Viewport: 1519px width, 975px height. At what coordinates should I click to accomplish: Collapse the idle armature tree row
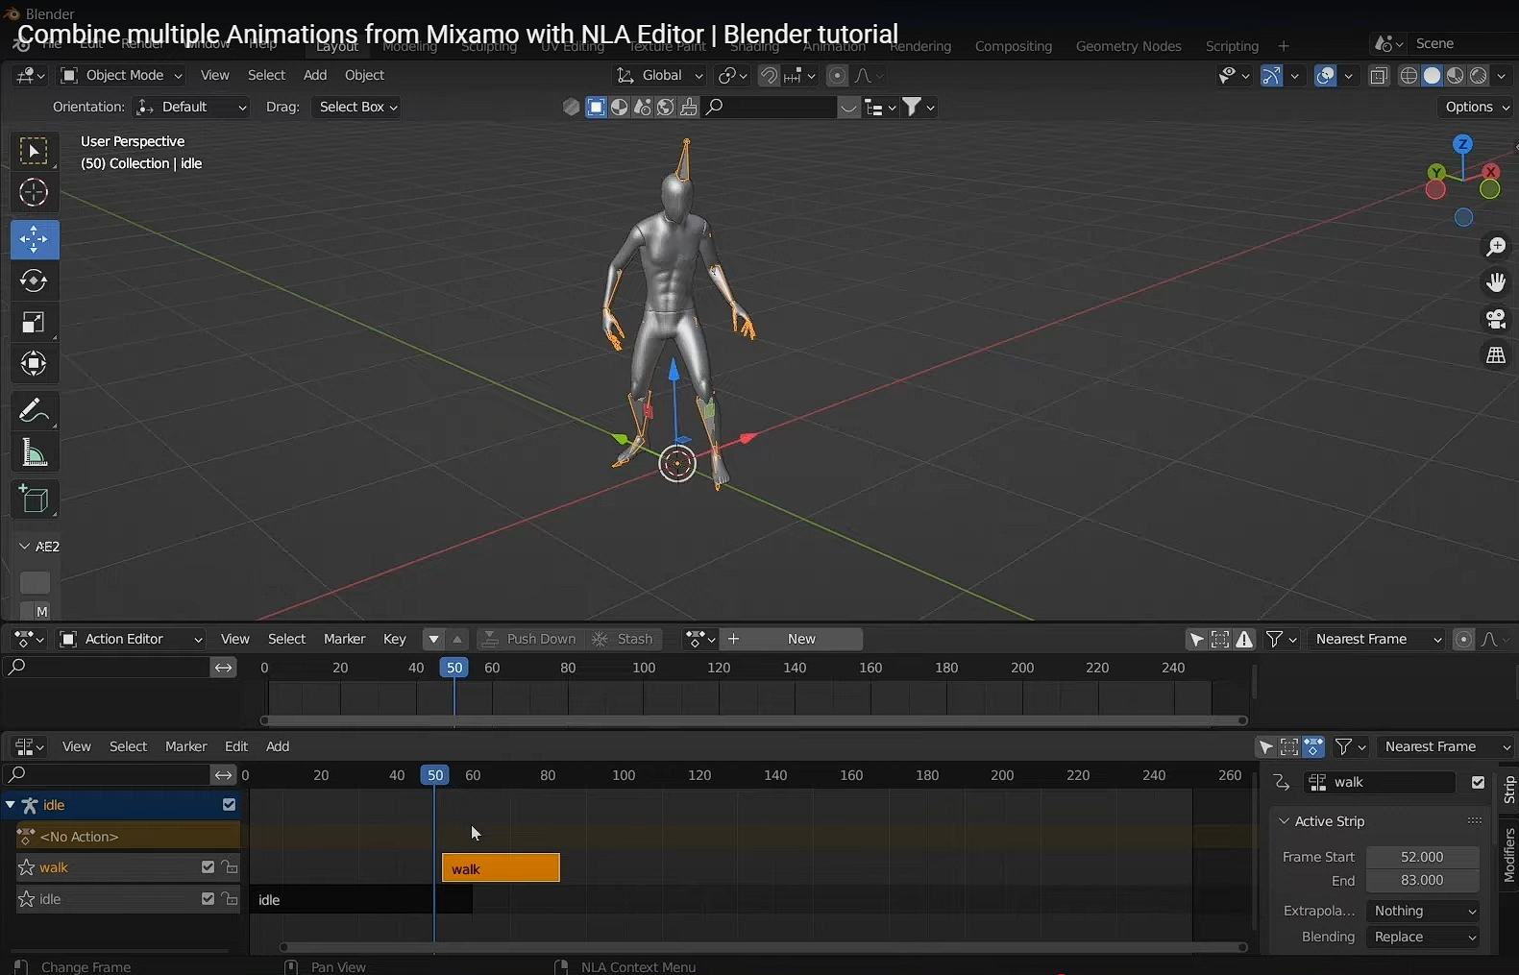10,805
